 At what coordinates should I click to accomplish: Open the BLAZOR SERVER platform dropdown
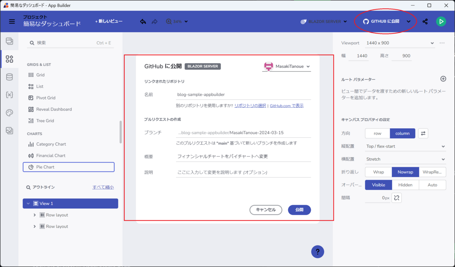(324, 22)
